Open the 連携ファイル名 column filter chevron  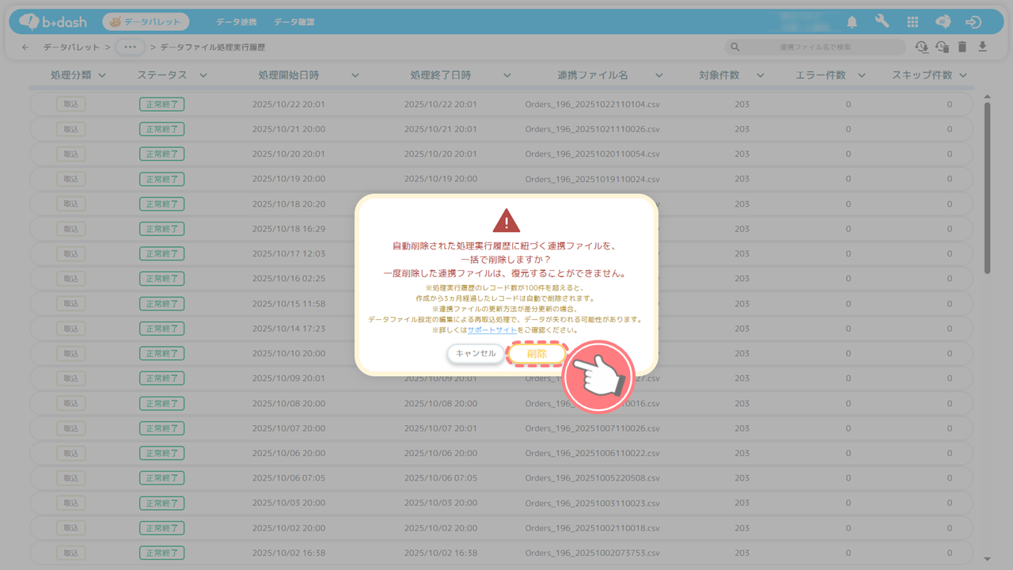tap(659, 75)
